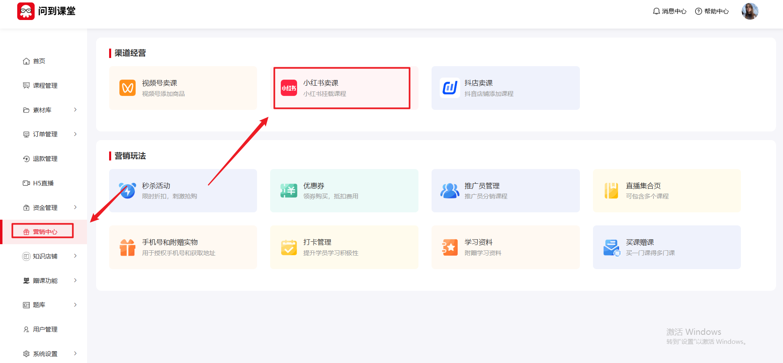Click text 附赠学习资料
Image resolution: width=783 pixels, height=363 pixels.
click(x=483, y=253)
